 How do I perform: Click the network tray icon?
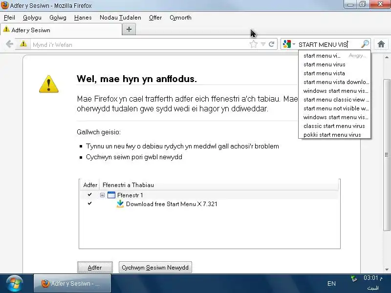(x=353, y=278)
